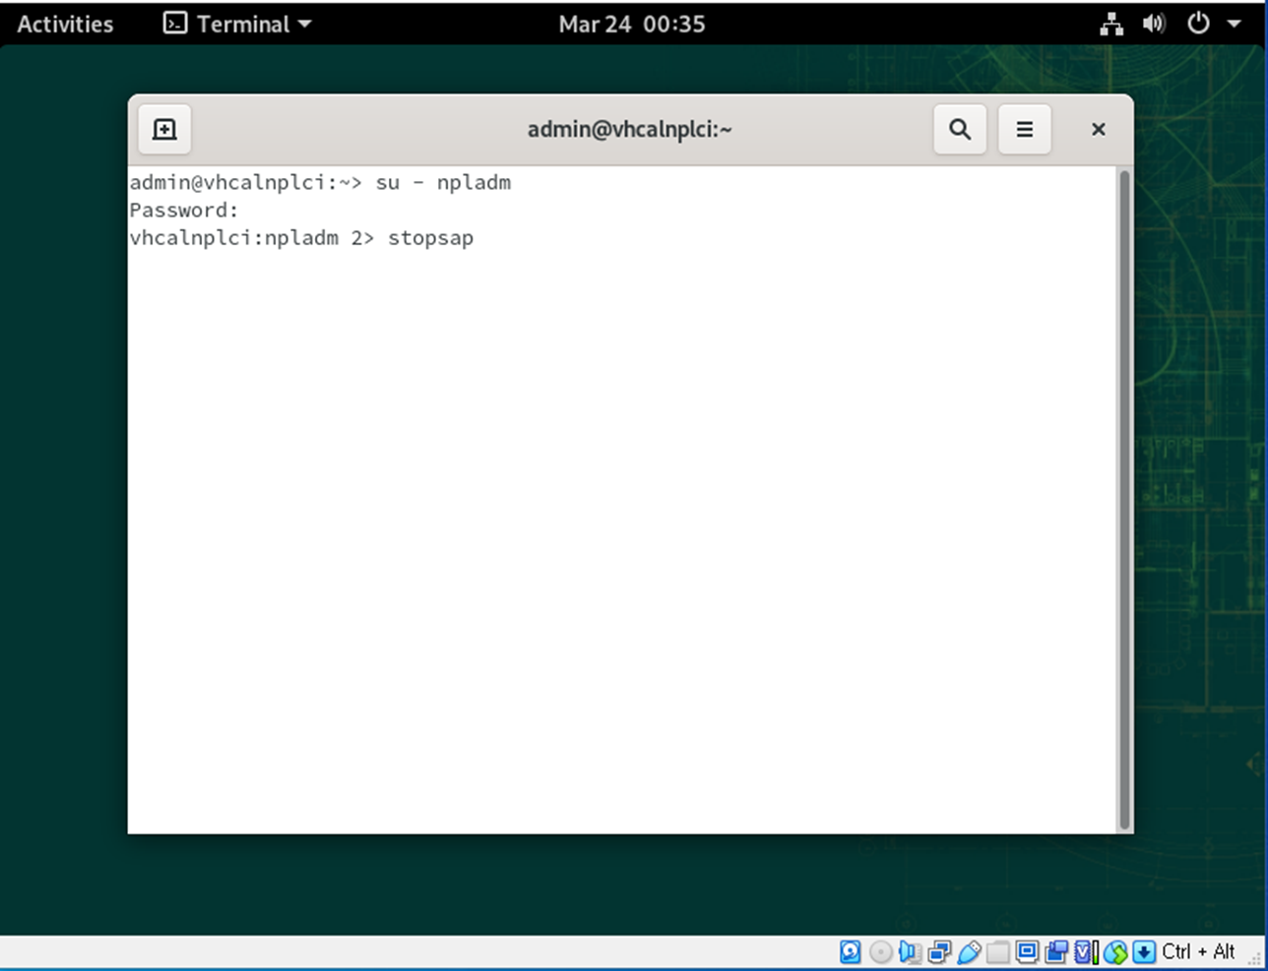This screenshot has height=971, width=1268.
Task: Open a new terminal tab button
Action: (x=164, y=129)
